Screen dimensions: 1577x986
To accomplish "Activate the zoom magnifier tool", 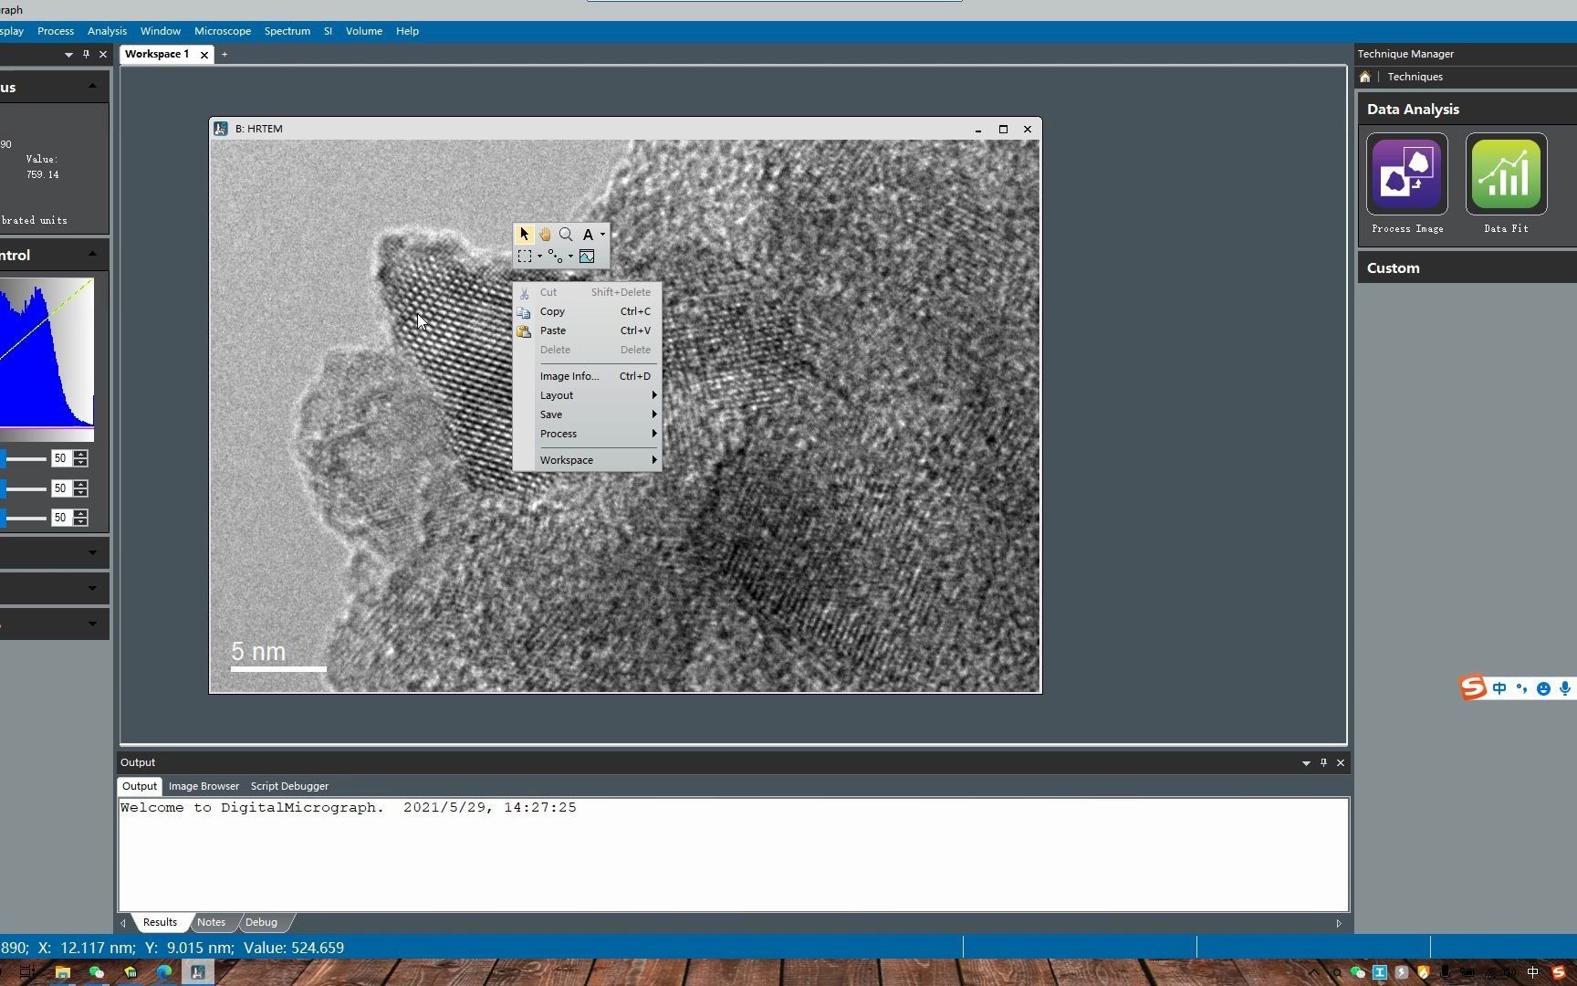I will pos(566,234).
